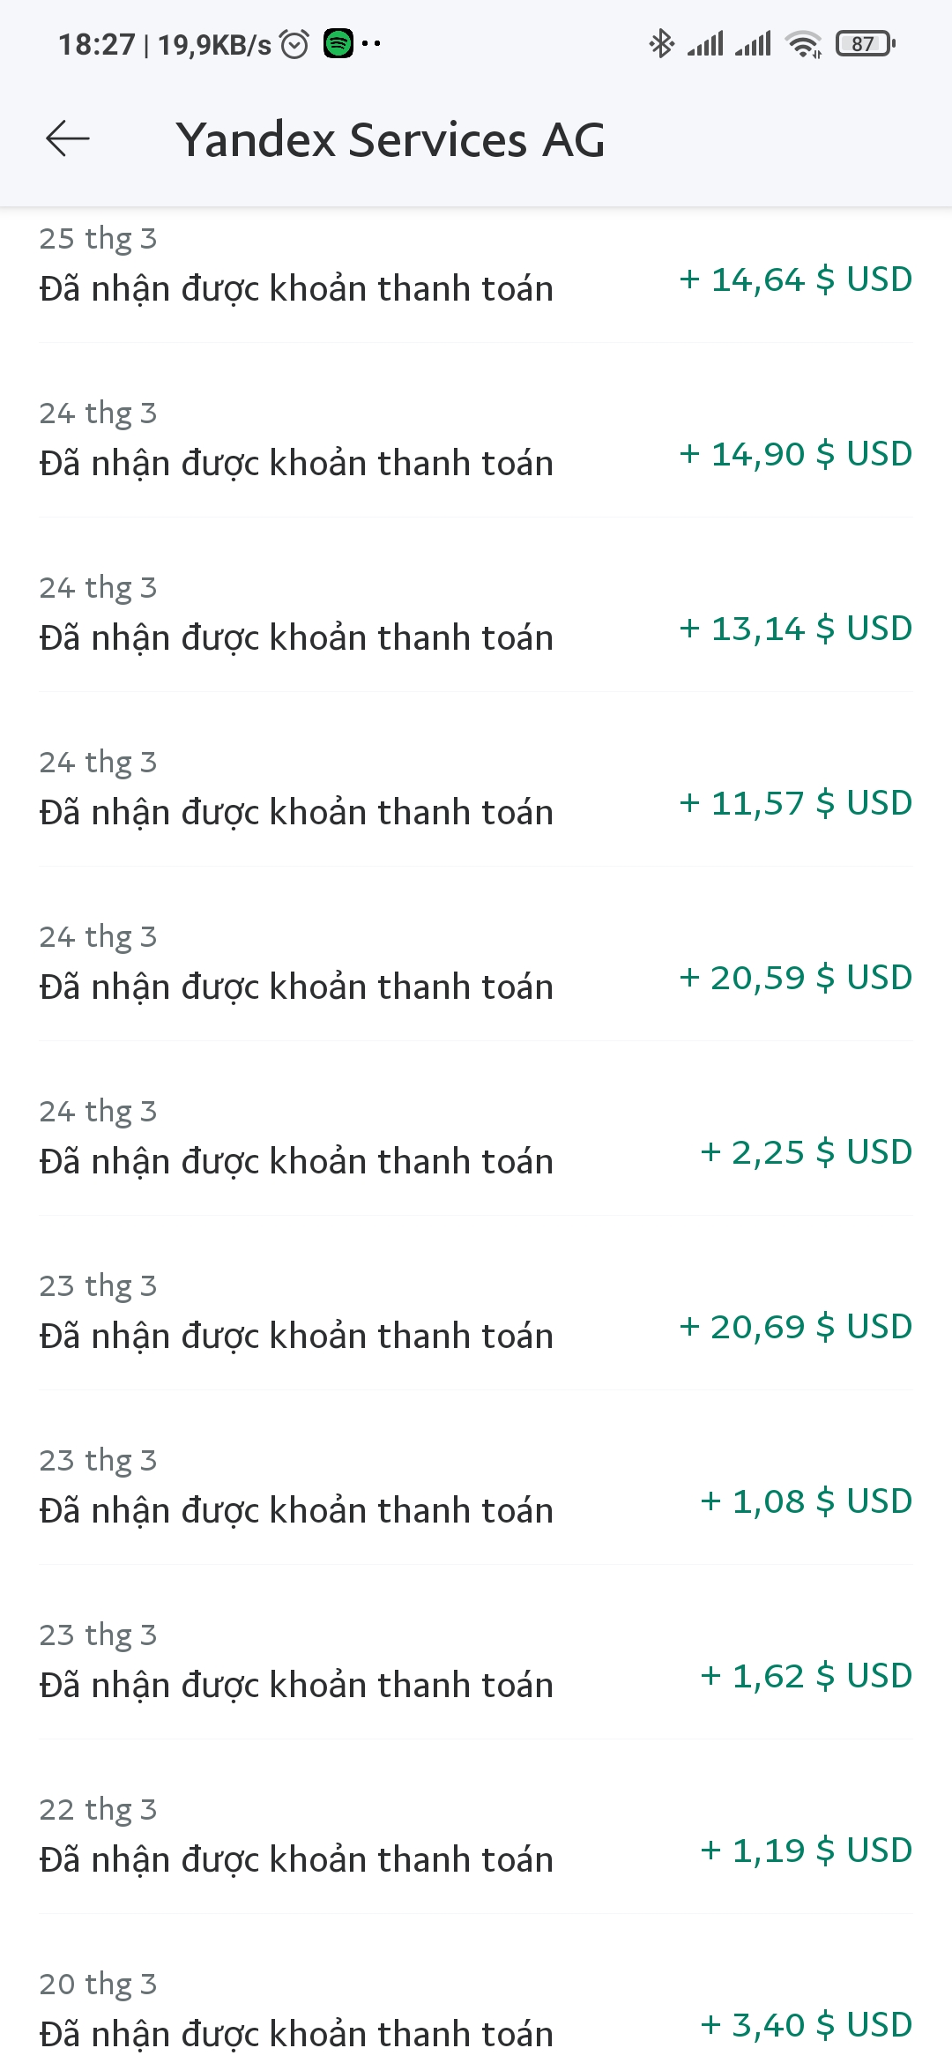The image size is (952, 2063).
Task: Tap the Spotify status bar icon
Action: click(338, 43)
